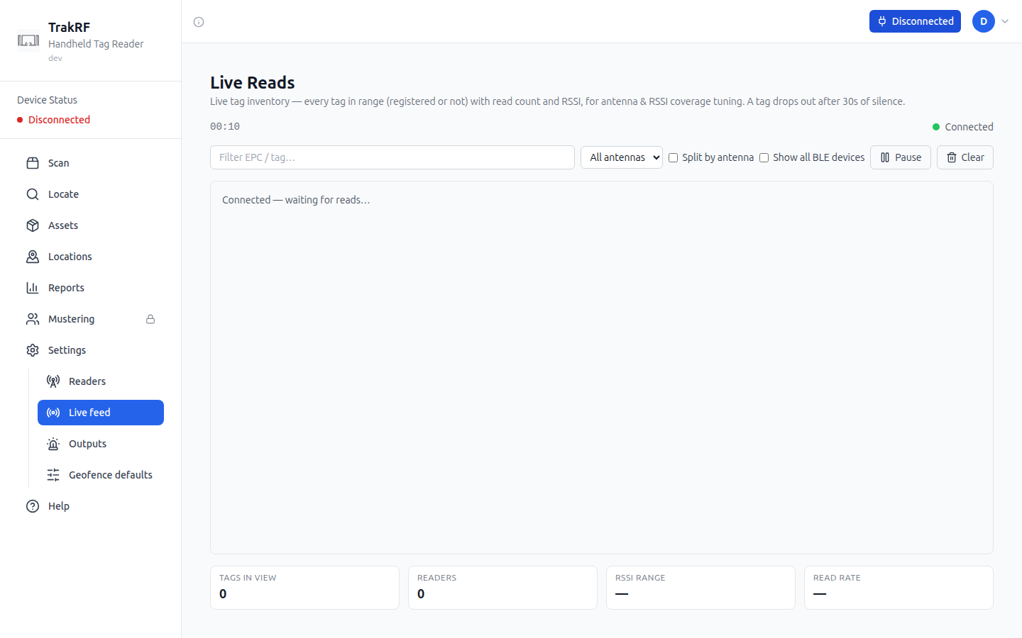The width and height of the screenshot is (1022, 638).
Task: Click the RSSI Range card
Action: (x=700, y=588)
